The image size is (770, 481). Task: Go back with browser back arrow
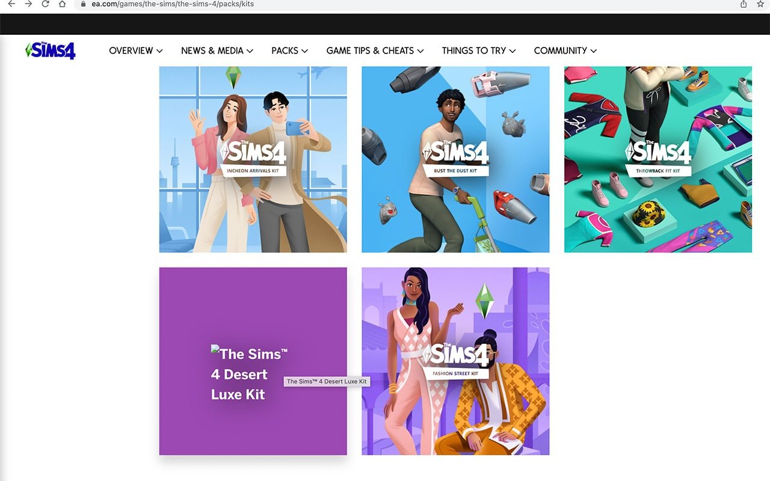point(11,4)
